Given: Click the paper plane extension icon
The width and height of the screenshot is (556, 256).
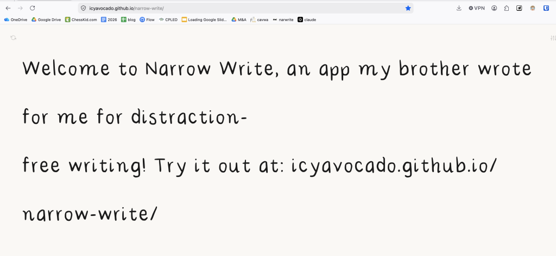Looking at the screenshot, I should [519, 8].
